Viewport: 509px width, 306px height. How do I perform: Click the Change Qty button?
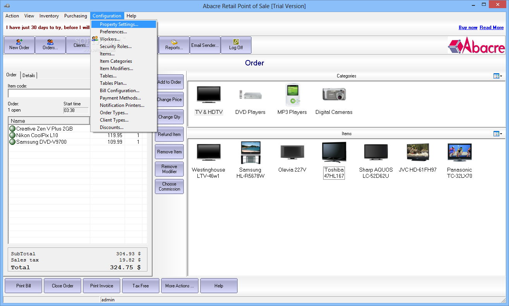pos(170,117)
